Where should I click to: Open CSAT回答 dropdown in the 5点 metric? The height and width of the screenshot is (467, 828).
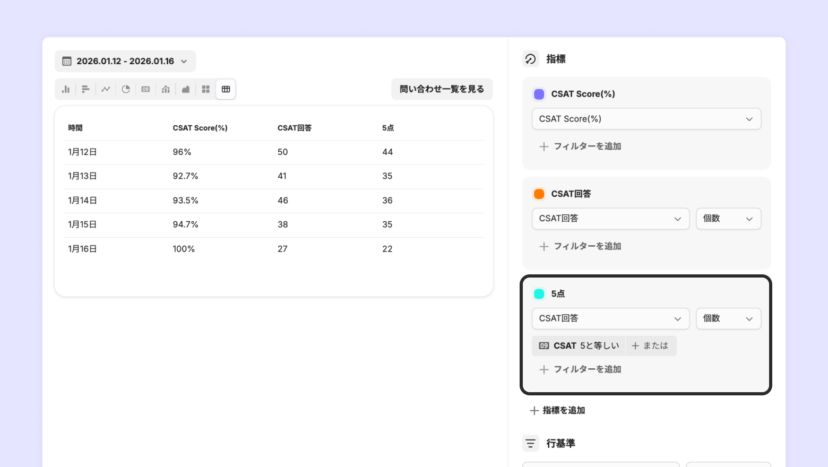[x=610, y=318]
